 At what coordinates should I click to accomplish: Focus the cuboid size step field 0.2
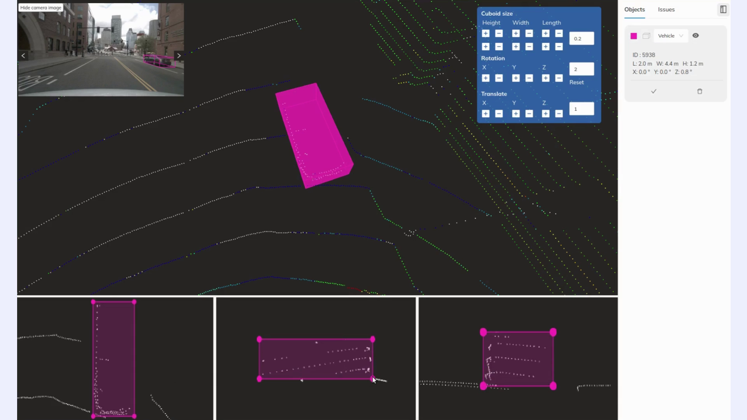pyautogui.click(x=581, y=38)
